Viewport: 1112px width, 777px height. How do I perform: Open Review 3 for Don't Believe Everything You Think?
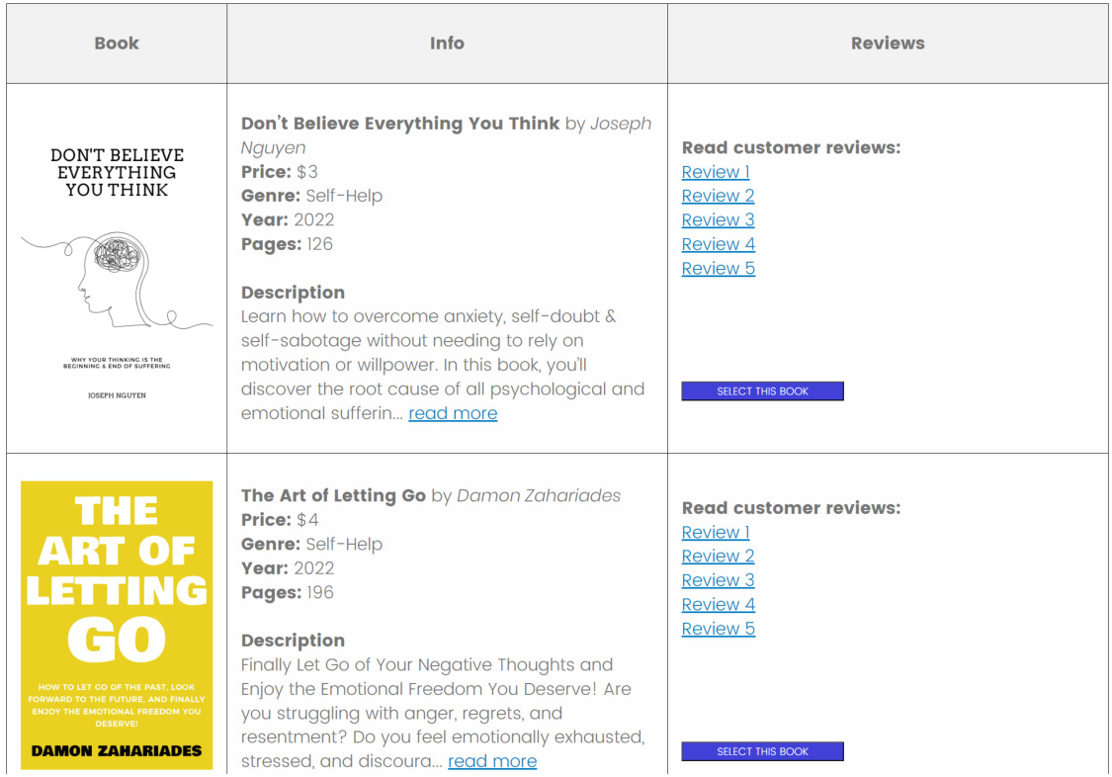pos(718,220)
